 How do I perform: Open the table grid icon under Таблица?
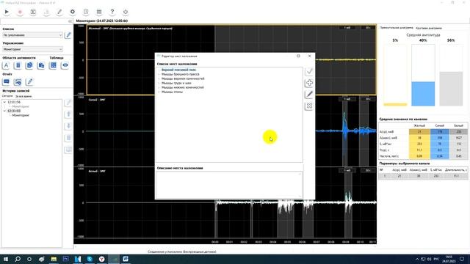(53, 65)
